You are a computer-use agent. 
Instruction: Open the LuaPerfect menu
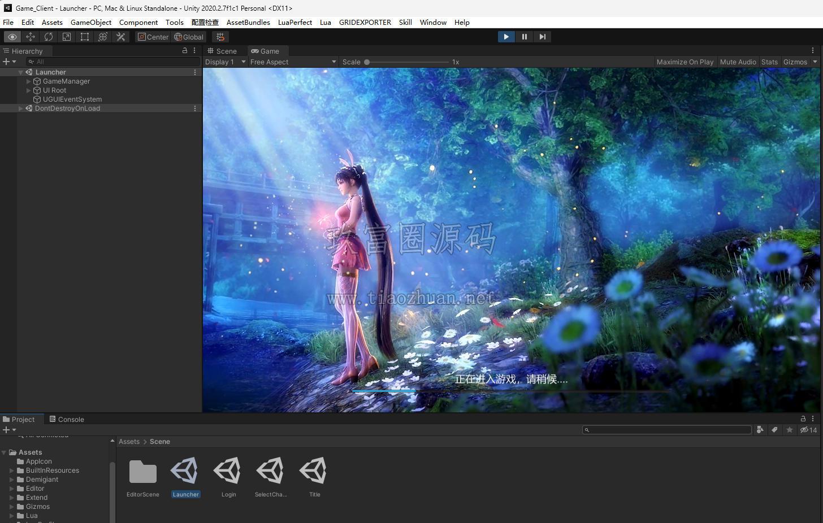click(x=295, y=23)
